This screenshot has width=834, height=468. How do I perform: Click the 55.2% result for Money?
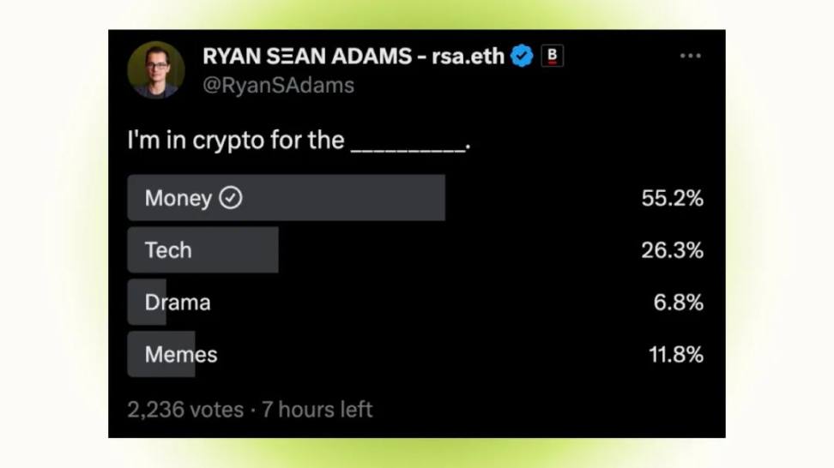click(672, 198)
